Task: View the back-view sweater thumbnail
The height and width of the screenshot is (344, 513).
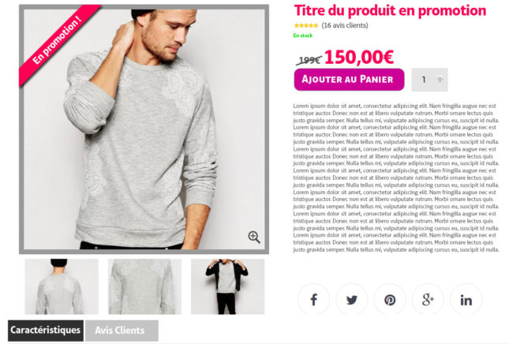Action: 62,286
